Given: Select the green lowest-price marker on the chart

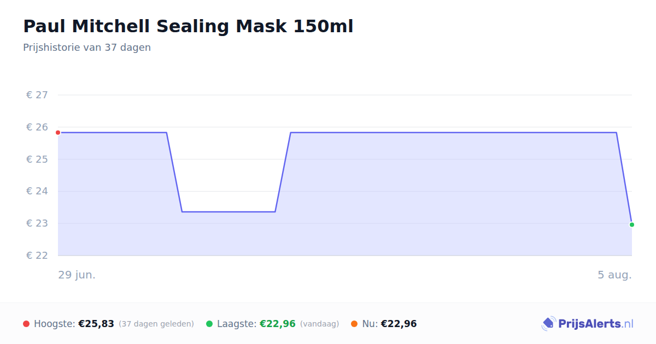Looking at the screenshot, I should tap(632, 224).
